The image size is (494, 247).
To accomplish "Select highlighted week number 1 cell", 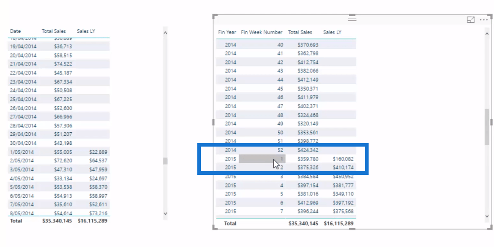I will coord(262,159).
